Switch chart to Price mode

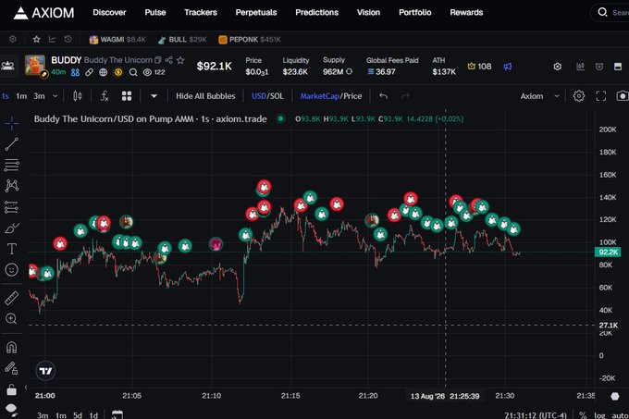pos(352,96)
